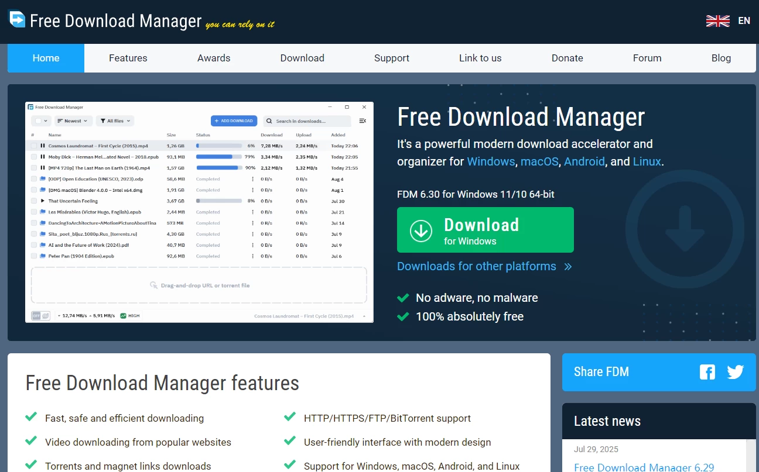This screenshot has width=759, height=472.
Task: Follow the Linux platform link
Action: coord(647,161)
